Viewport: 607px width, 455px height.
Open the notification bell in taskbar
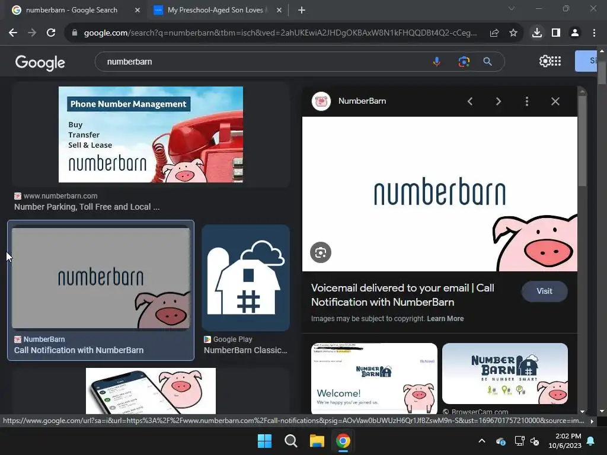(x=591, y=441)
